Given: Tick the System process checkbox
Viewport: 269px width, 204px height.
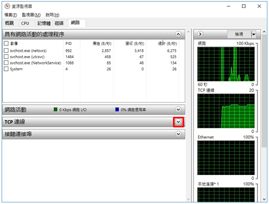Looking at the screenshot, I should coord(6,69).
